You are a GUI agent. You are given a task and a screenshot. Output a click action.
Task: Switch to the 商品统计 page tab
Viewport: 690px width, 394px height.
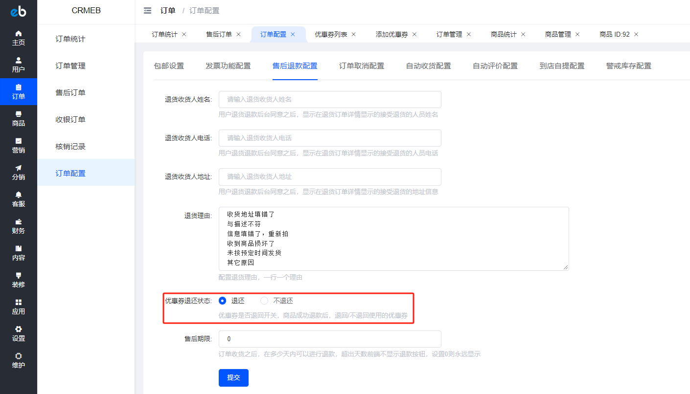coord(504,34)
